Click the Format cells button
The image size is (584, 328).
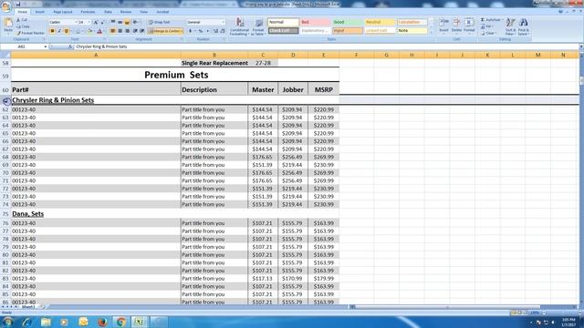(469, 26)
